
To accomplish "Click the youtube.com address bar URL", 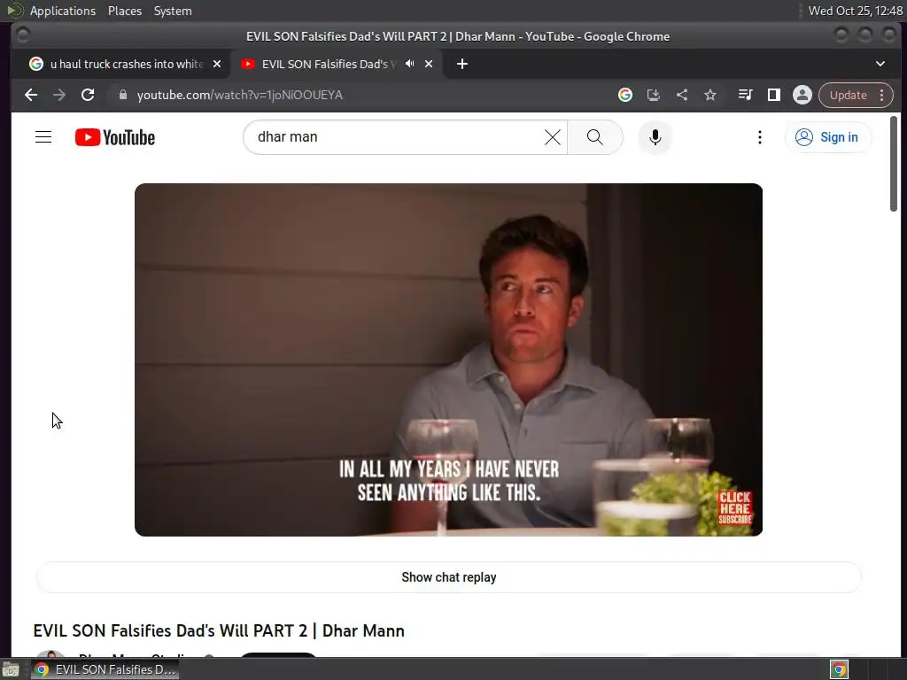I will pyautogui.click(x=239, y=95).
